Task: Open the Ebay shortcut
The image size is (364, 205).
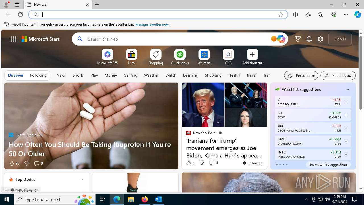Action: click(x=131, y=57)
